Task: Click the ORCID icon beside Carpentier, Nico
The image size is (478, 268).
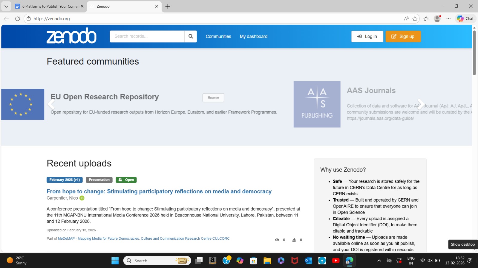Action: click(82, 198)
